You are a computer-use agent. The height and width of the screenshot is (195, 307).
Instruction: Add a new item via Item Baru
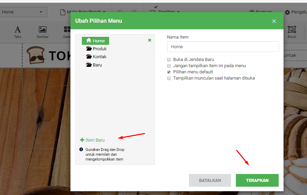pyautogui.click(x=93, y=140)
